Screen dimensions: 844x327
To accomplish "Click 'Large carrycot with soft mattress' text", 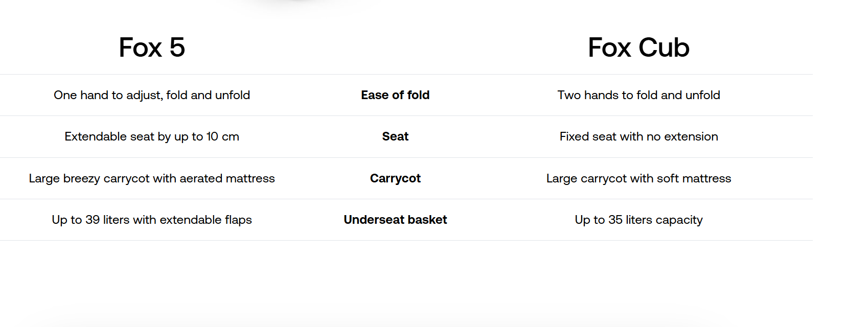I will coord(638,178).
